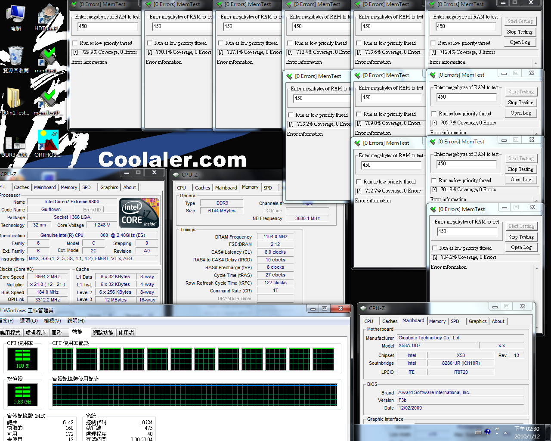551x441 pixels.
Task: Click title icon of CPU-Z Gigabyte mainboard window
Action: tap(363, 308)
